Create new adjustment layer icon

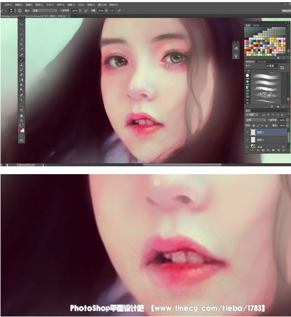(x=268, y=150)
